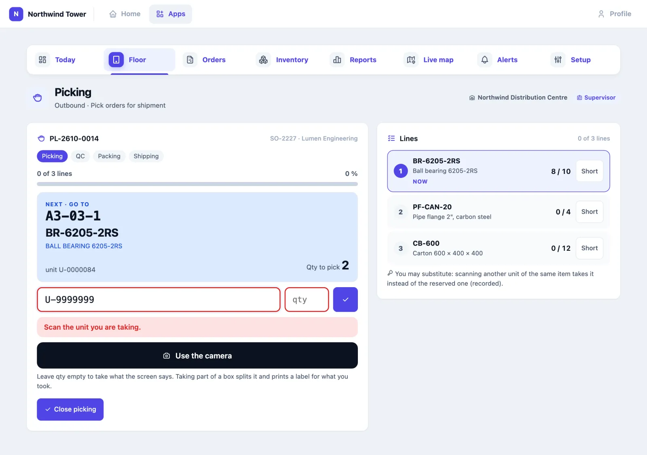647x455 pixels.
Task: Click the Floor device icon
Action: coord(116,60)
